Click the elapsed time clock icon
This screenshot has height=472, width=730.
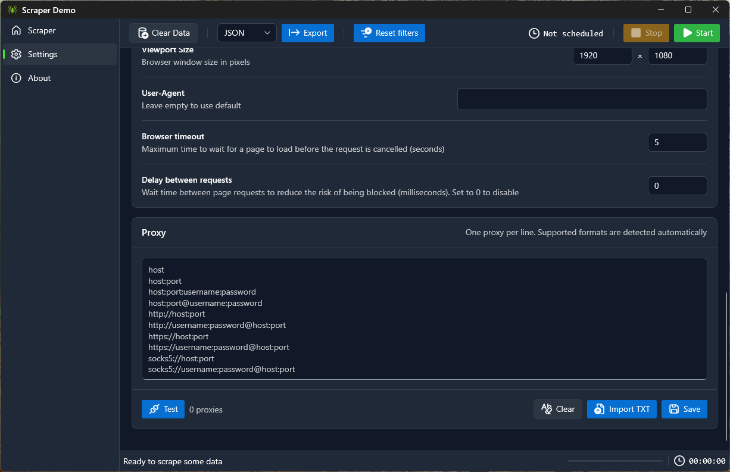[679, 461]
